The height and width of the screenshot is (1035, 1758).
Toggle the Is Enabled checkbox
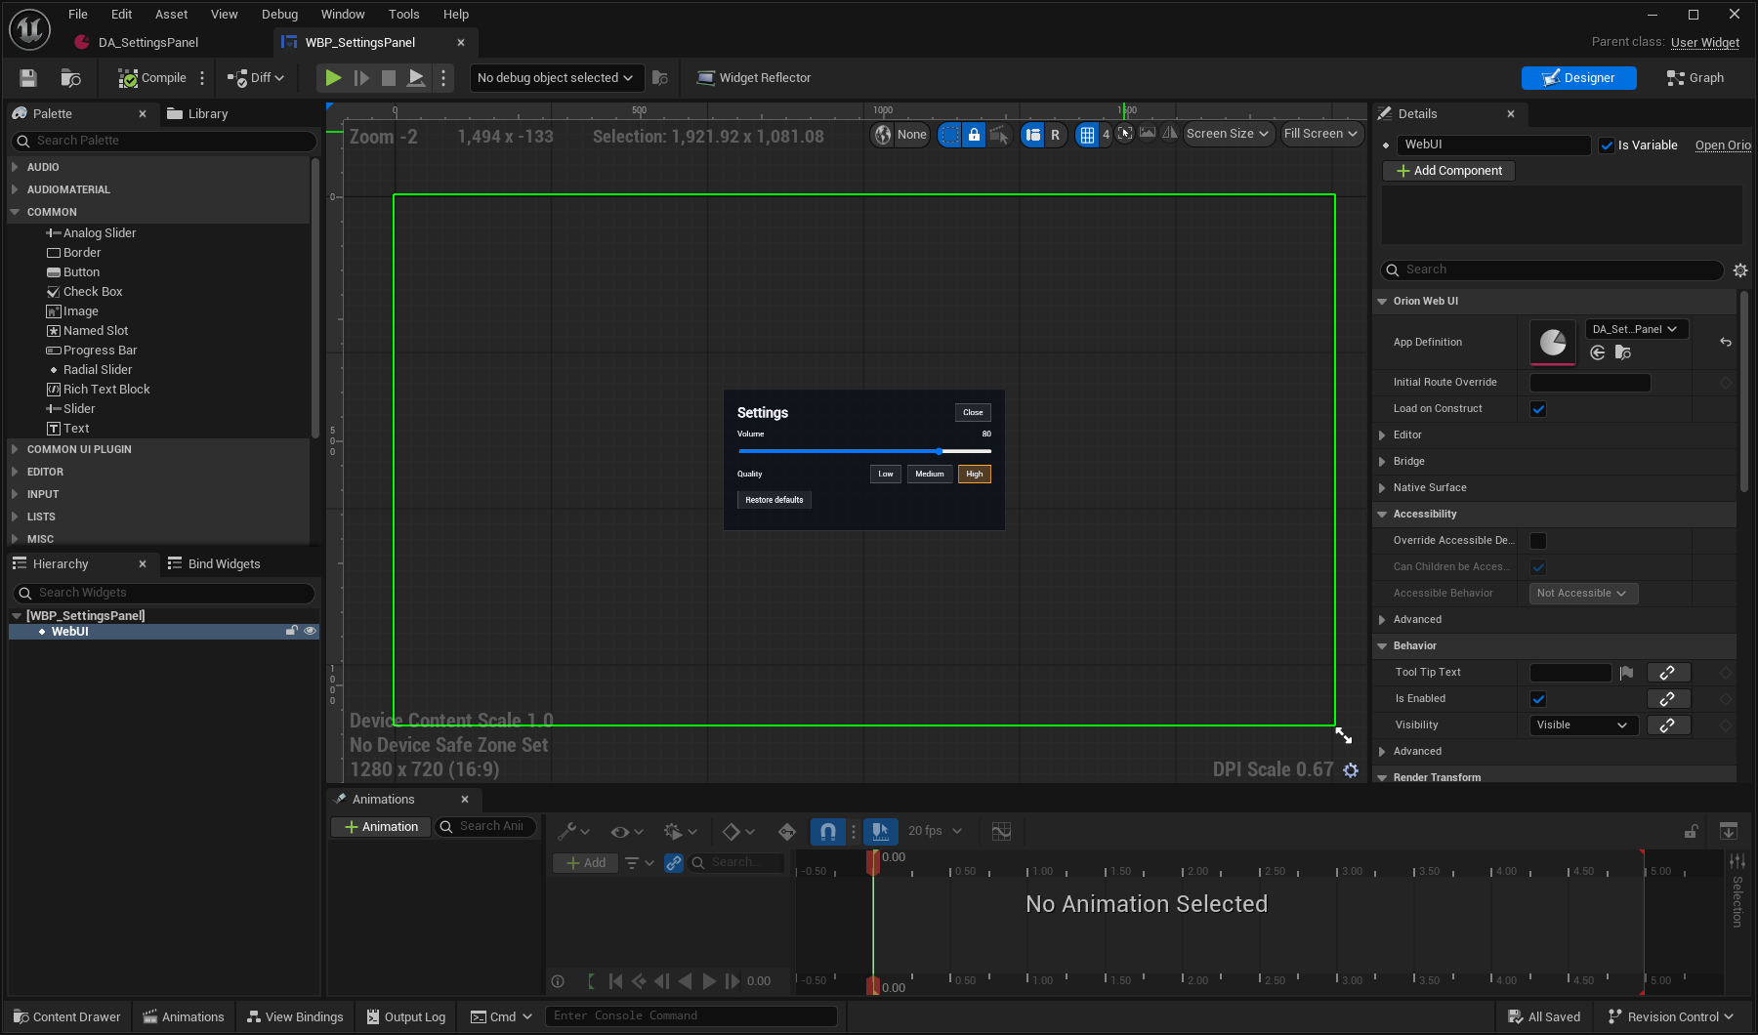tap(1538, 699)
